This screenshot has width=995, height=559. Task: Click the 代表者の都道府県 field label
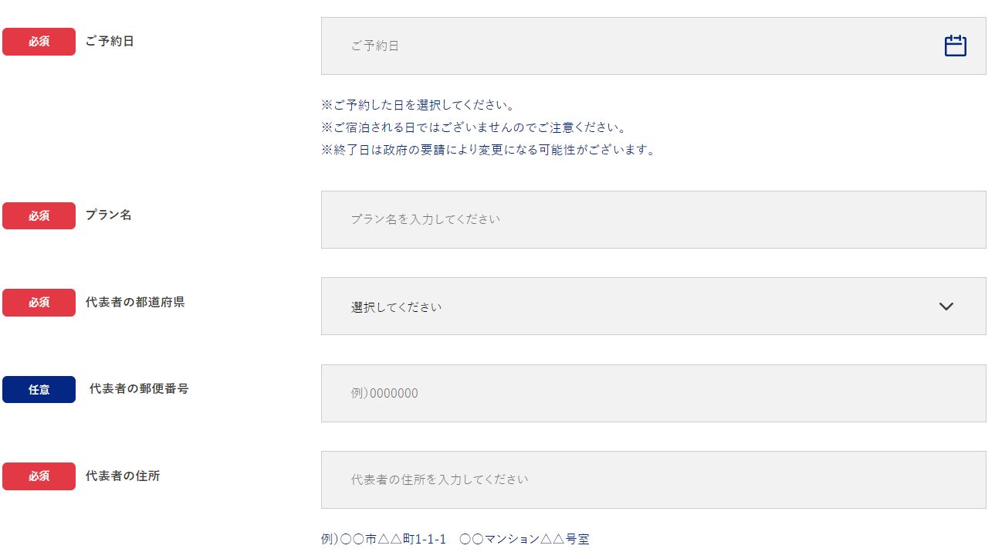point(135,302)
